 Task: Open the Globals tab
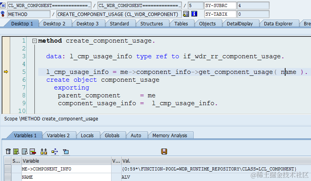point(112,136)
